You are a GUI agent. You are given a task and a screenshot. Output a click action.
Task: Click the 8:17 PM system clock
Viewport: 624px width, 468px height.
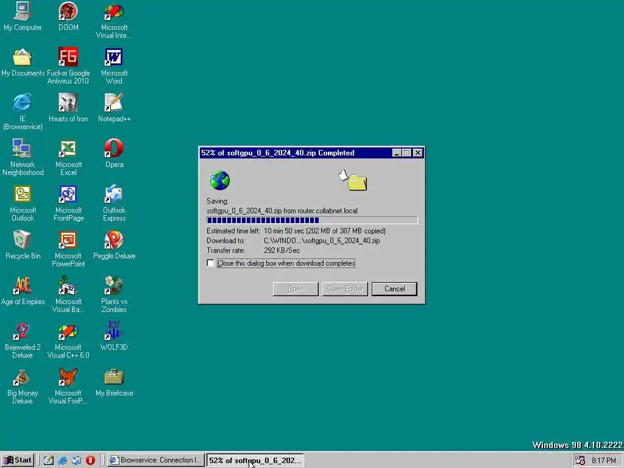[604, 461]
